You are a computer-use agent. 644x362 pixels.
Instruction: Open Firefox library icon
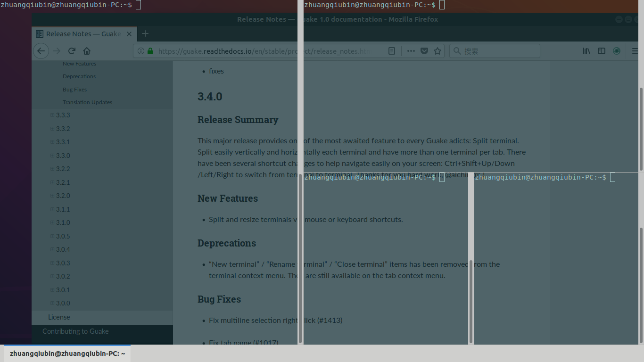586,51
